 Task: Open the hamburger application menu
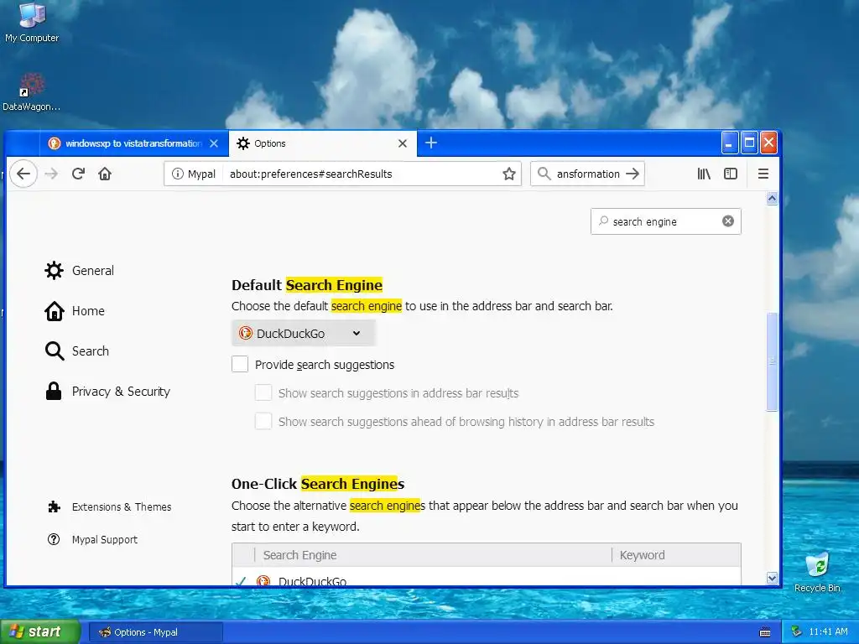pyautogui.click(x=763, y=174)
